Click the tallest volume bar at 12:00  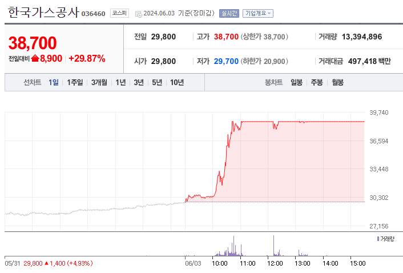[x=274, y=246]
